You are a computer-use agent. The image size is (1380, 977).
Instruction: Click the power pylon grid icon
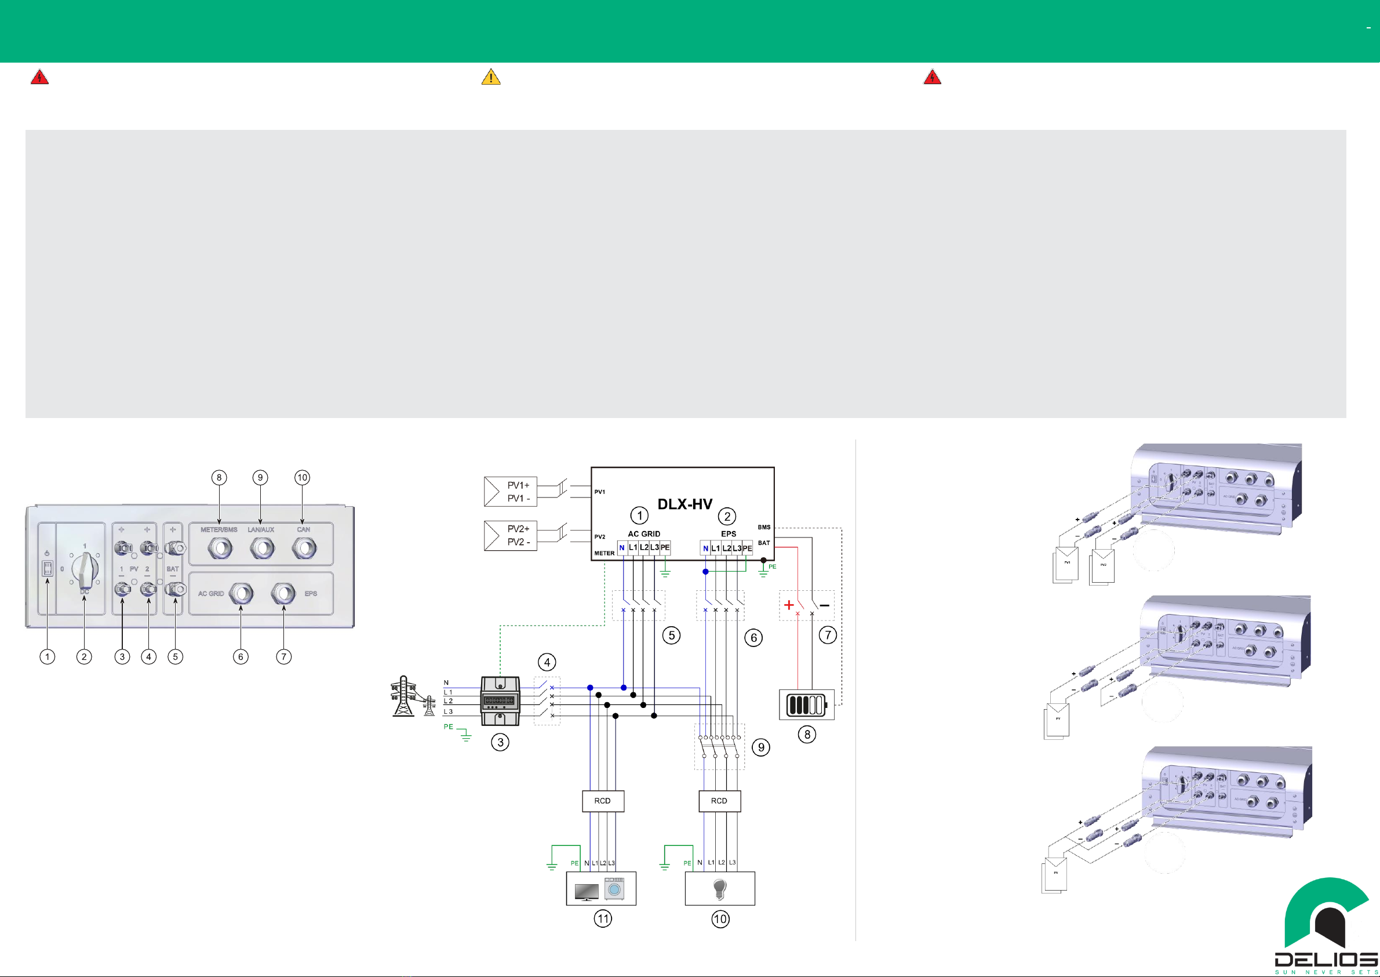[x=413, y=696]
